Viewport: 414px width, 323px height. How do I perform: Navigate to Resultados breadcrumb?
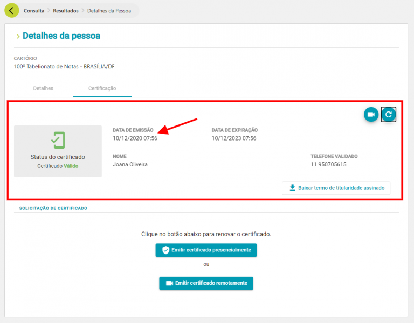click(x=65, y=11)
